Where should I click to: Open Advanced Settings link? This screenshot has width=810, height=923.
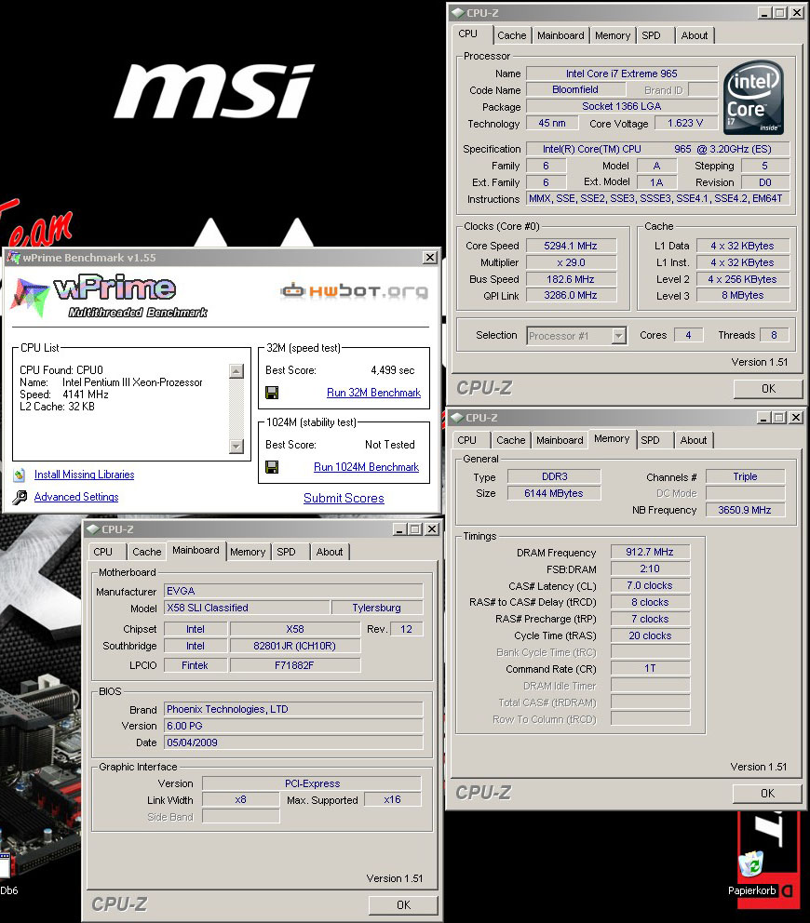point(76,497)
